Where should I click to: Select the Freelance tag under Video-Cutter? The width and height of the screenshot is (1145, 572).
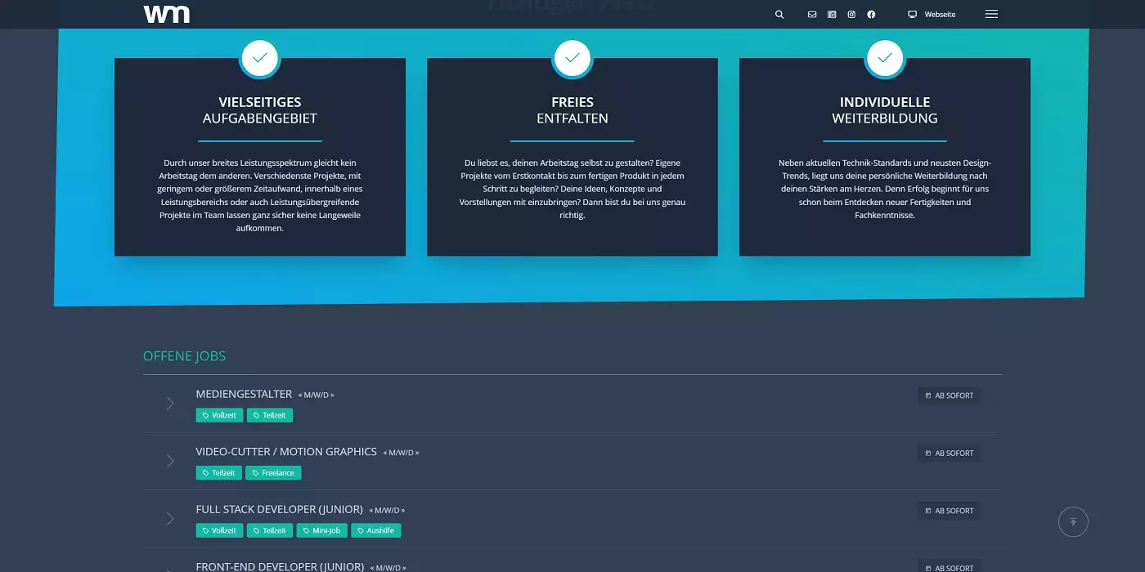point(273,473)
